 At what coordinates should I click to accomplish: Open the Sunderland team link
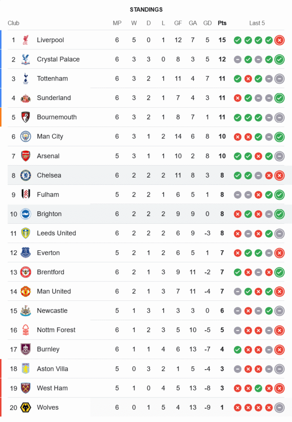coord(54,98)
